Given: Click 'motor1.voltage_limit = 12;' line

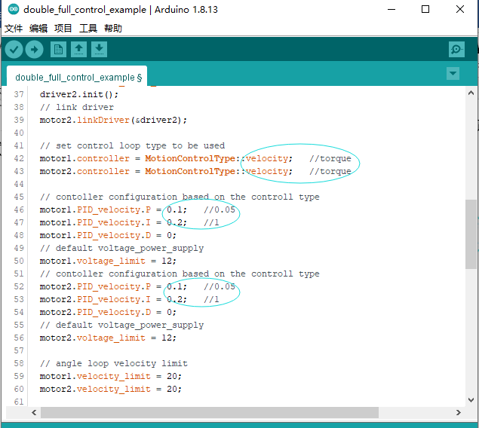Looking at the screenshot, I should [108, 261].
